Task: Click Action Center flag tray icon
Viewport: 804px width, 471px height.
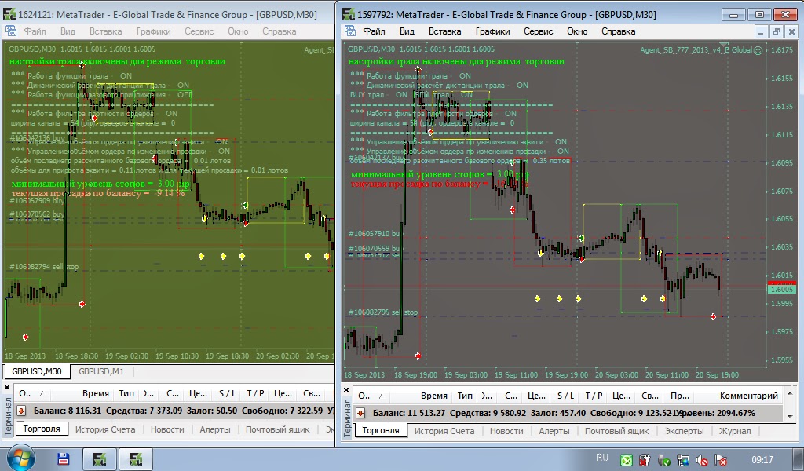Action: (x=721, y=460)
